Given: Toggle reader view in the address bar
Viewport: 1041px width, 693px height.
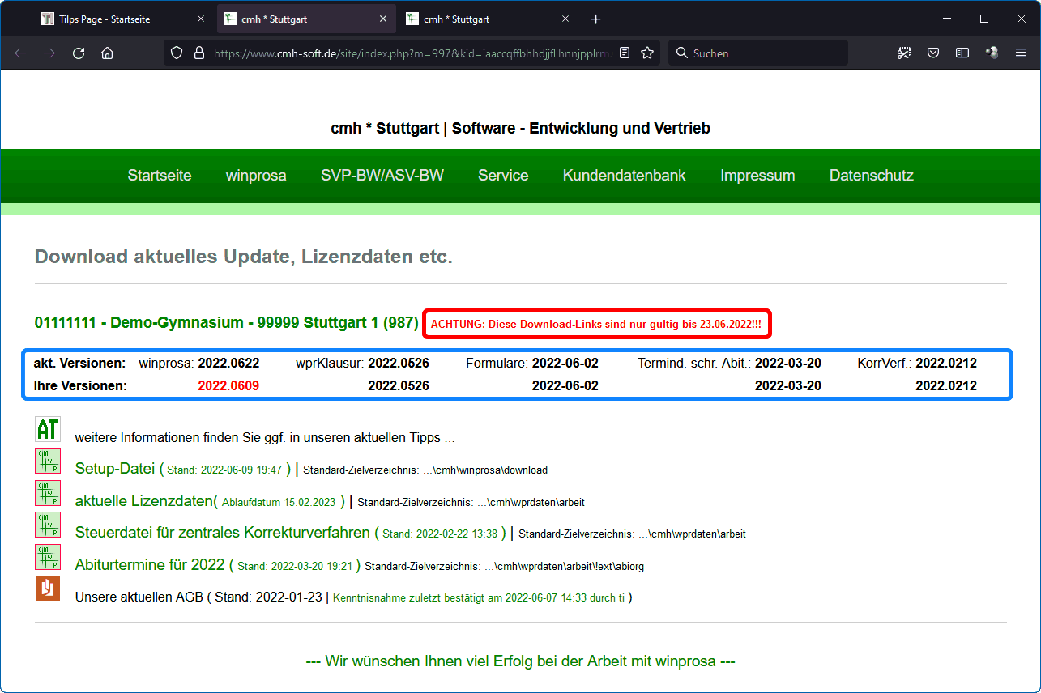Looking at the screenshot, I should [625, 53].
